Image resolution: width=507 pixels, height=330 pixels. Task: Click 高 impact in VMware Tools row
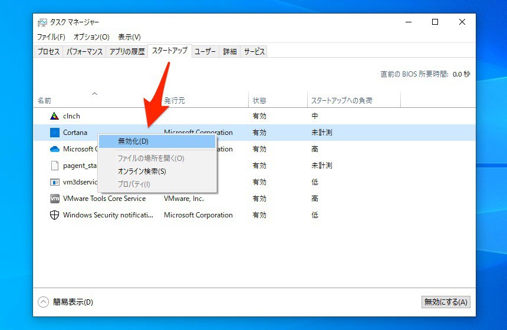tap(315, 199)
